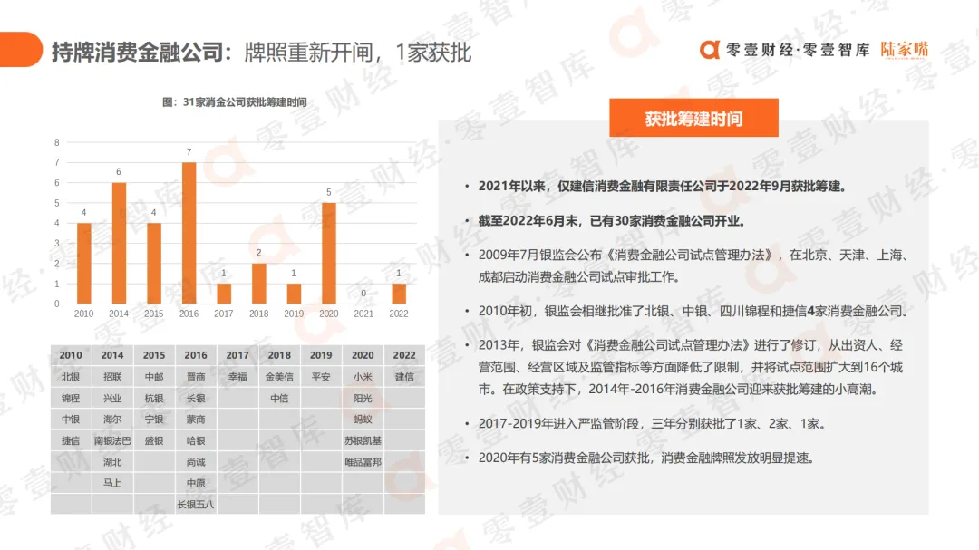Click chart caption 图：31家消金公司获批筹建时间
This screenshot has width=979, height=550.
[234, 101]
